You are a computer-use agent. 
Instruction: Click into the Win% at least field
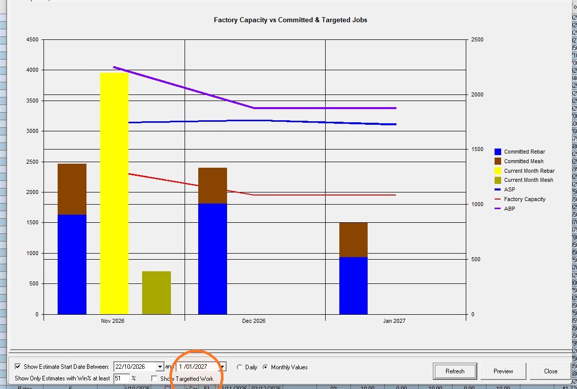point(122,378)
